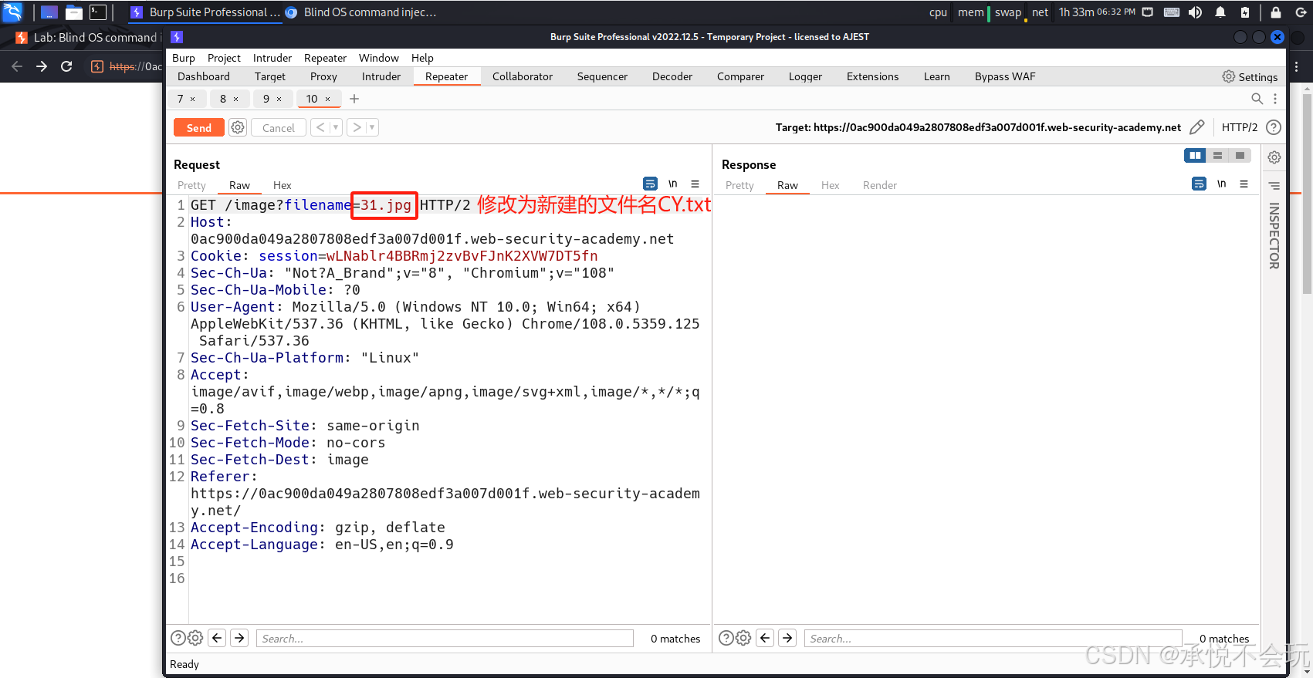The height and width of the screenshot is (678, 1313).
Task: Select top-bottom layout view
Action: click(1217, 156)
